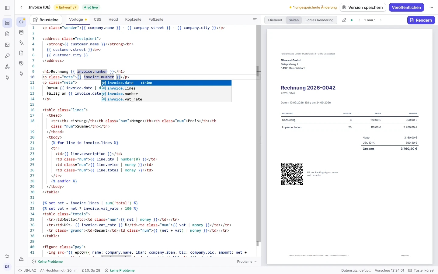Open the images section in the left rail
The image size is (438, 274).
point(7,45)
